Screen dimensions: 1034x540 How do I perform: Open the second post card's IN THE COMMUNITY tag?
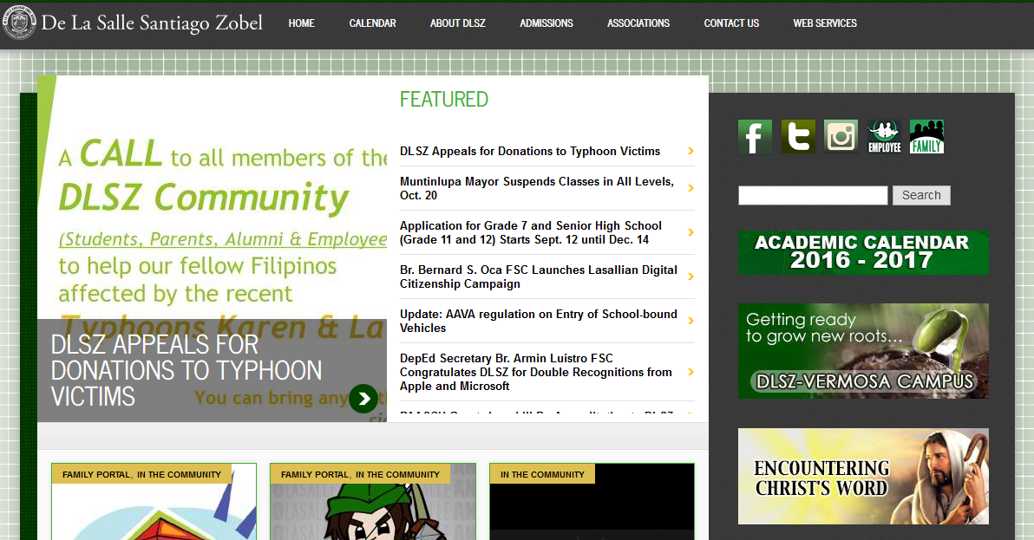click(x=397, y=474)
